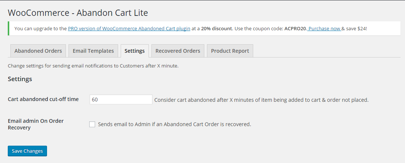Open the Abandoned Orders tab
This screenshot has width=405, height=163.
click(38, 51)
